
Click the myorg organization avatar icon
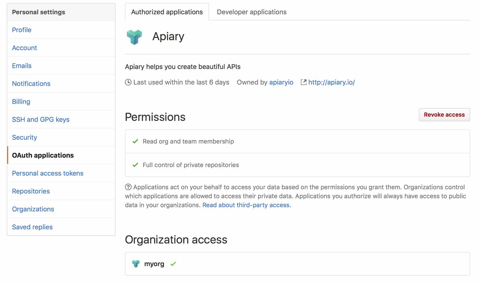[x=136, y=264]
